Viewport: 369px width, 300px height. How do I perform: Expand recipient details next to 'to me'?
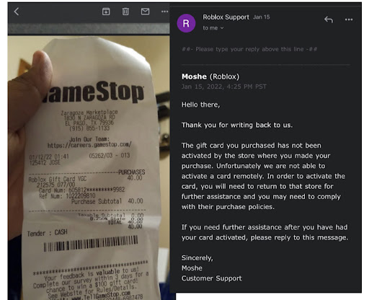222,28
